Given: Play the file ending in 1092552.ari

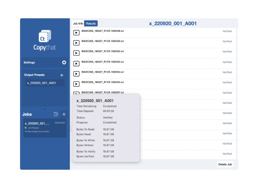Looking at the screenshot, I should point(77,64).
